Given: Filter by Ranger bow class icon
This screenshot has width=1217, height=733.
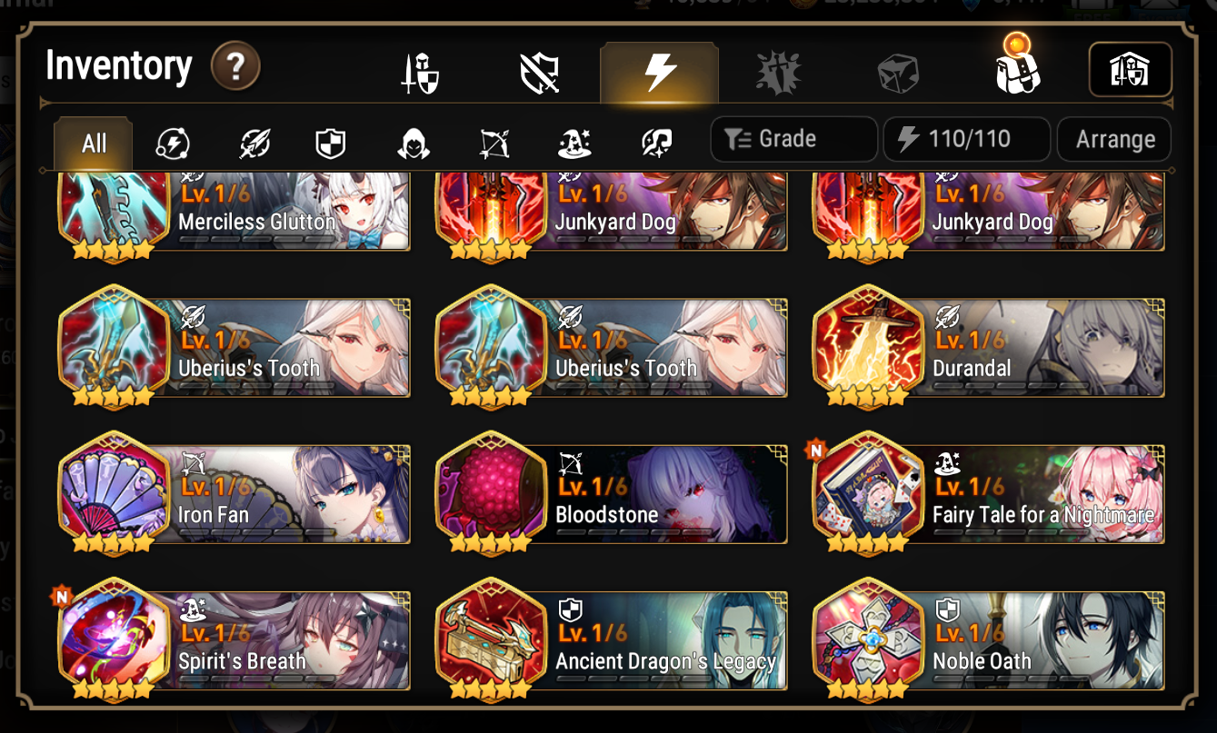Looking at the screenshot, I should pyautogui.click(x=494, y=143).
